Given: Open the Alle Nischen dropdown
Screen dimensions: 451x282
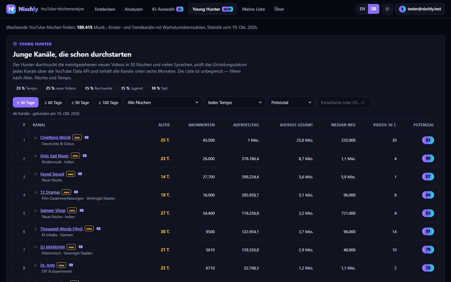Looking at the screenshot, I should pos(163,102).
